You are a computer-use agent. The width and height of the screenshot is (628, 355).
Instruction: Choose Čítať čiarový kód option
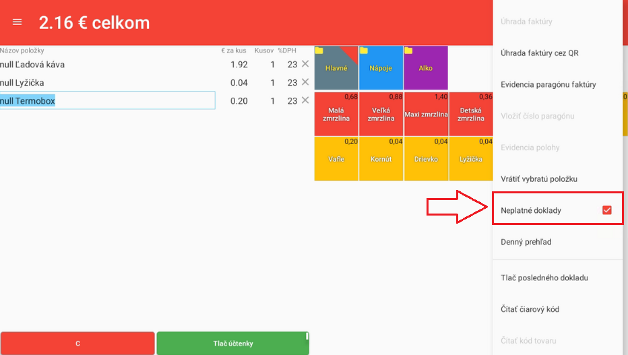click(530, 309)
